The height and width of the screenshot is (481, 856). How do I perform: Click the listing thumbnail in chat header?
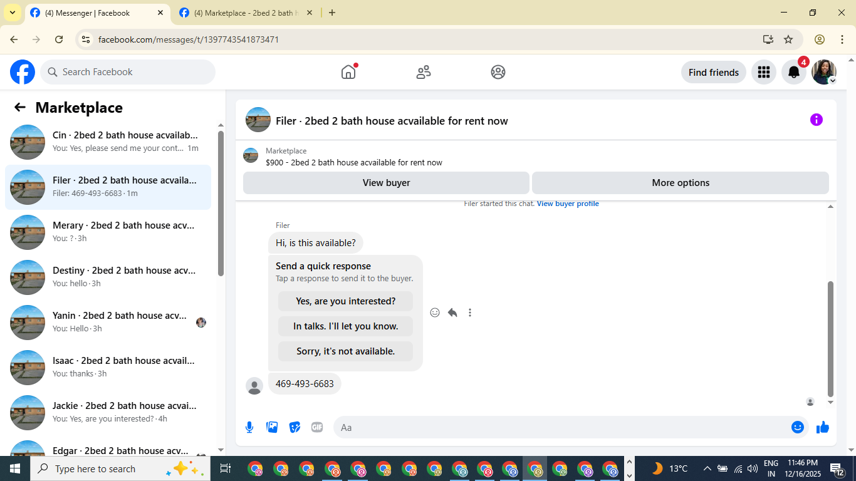point(258,120)
